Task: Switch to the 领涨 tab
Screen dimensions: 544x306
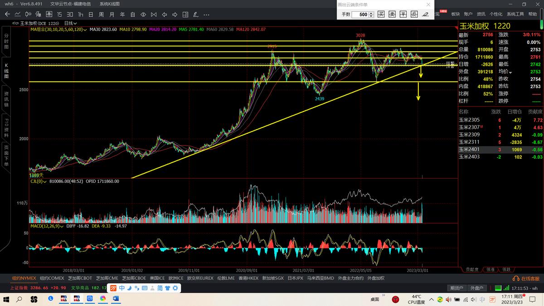Action: tap(490, 269)
